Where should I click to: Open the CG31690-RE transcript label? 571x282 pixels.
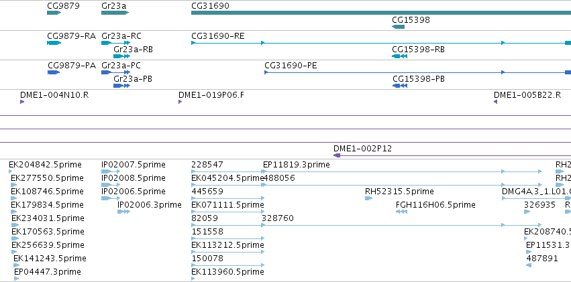pos(217,36)
